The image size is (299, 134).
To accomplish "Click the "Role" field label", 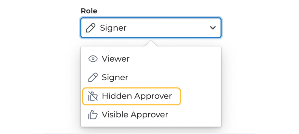I will pyautogui.click(x=89, y=11).
